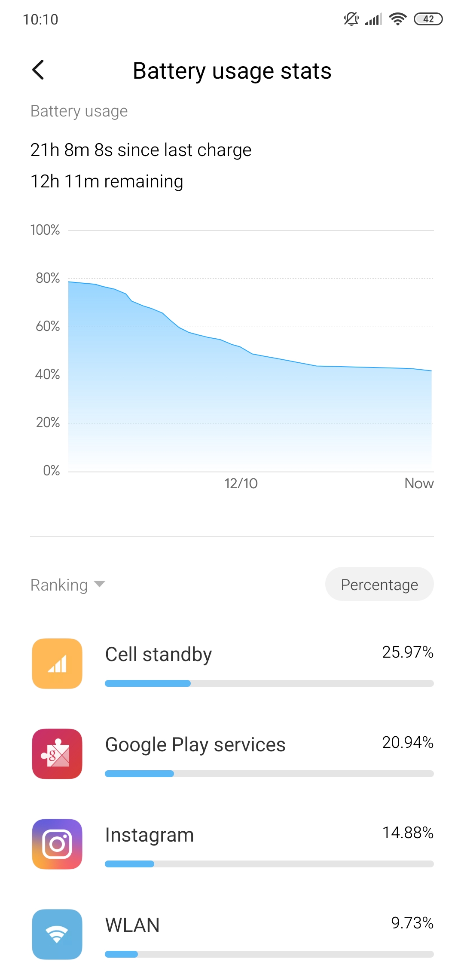Go back using the back arrow
This screenshot has width=464, height=980.
click(38, 70)
